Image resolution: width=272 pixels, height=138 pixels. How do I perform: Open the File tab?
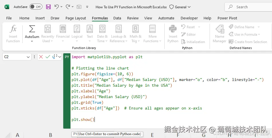9,18
